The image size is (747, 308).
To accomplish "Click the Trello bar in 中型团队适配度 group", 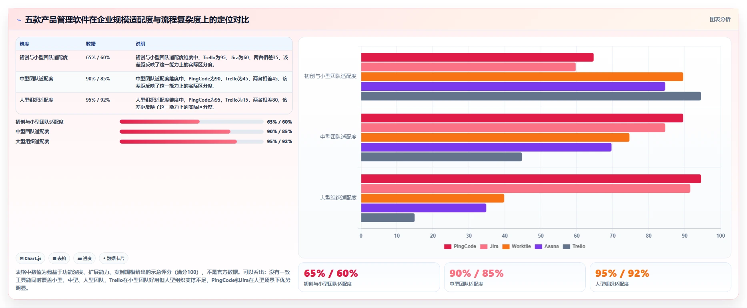I will click(441, 157).
